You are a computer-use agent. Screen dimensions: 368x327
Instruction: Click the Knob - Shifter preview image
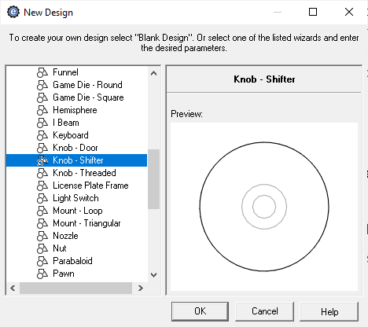[264, 207]
